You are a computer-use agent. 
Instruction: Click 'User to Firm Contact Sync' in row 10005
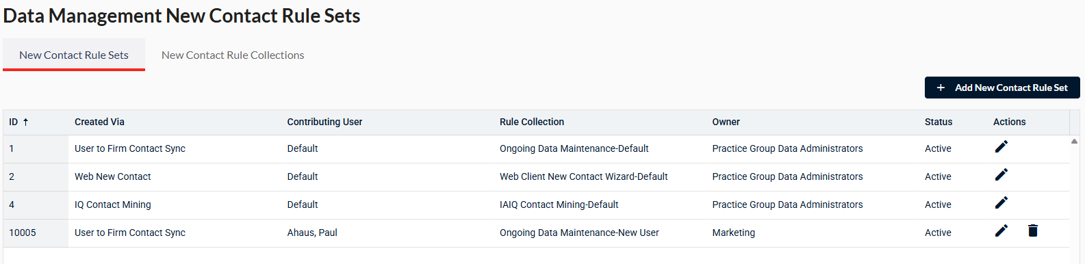coord(130,233)
